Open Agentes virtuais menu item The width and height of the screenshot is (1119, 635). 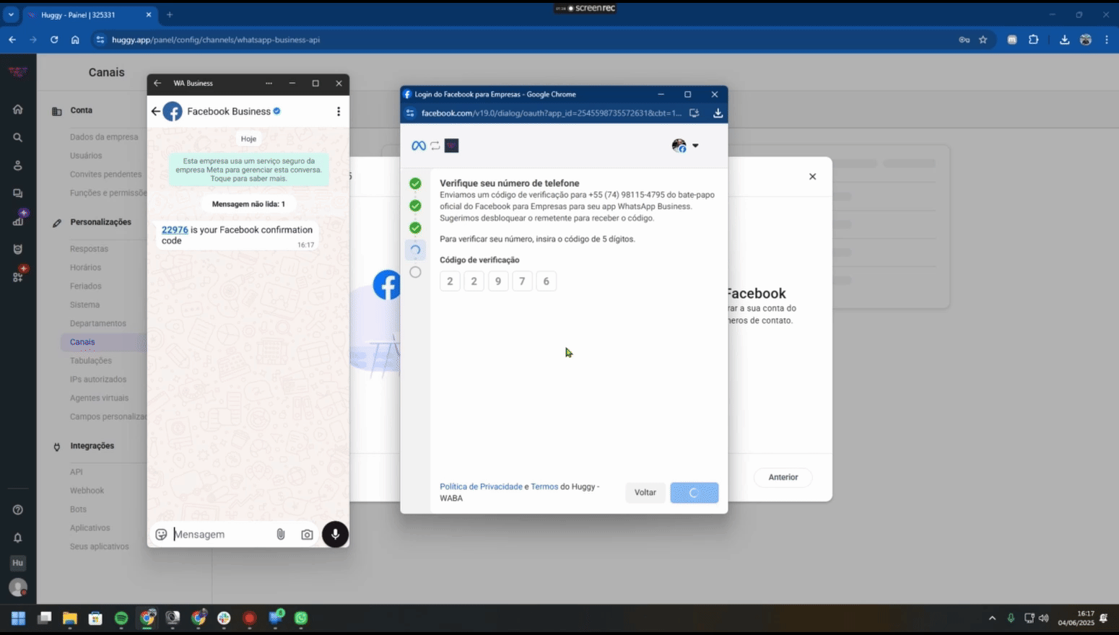click(x=99, y=398)
